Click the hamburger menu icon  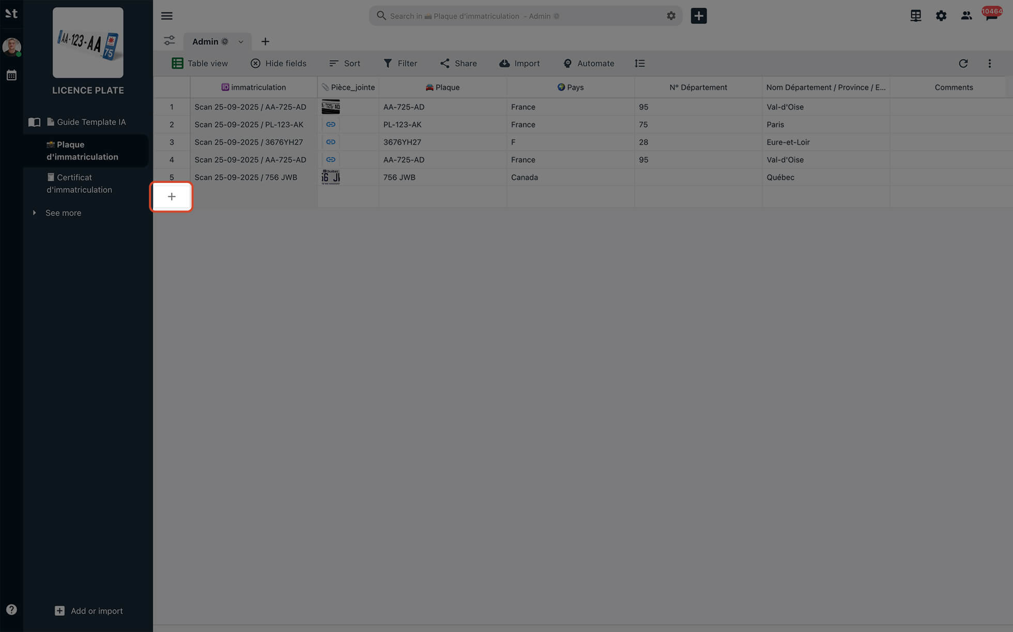[166, 16]
